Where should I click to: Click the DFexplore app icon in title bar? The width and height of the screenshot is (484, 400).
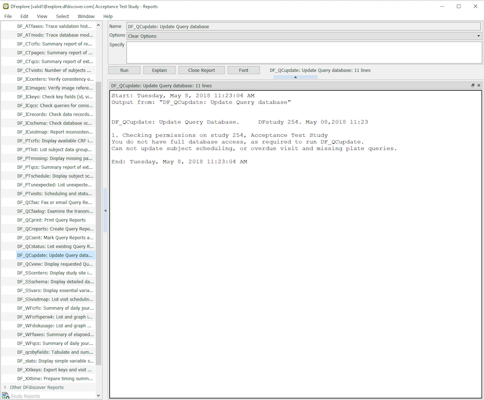pos(5,6)
